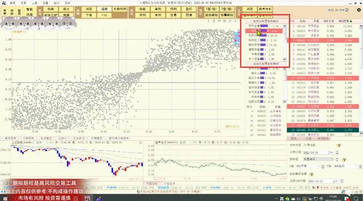Image resolution: width=363 pixels, height=201 pixels.
Task: Toggle the 多头排列 checkbox
Action: (71, 138)
